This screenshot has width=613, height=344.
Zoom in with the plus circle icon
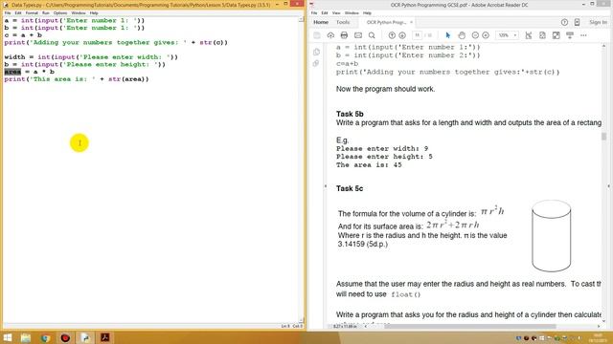pyautogui.click(x=486, y=35)
